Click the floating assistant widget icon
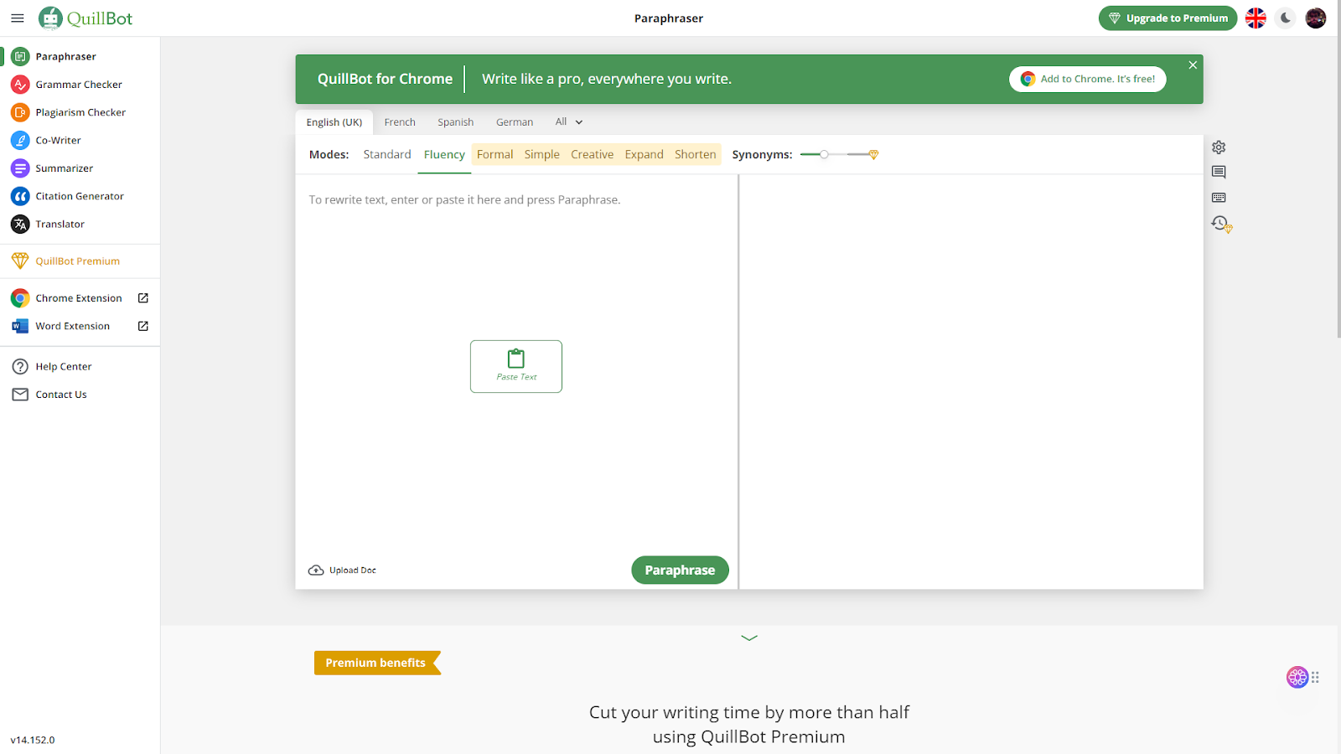1341x754 pixels. (1297, 677)
